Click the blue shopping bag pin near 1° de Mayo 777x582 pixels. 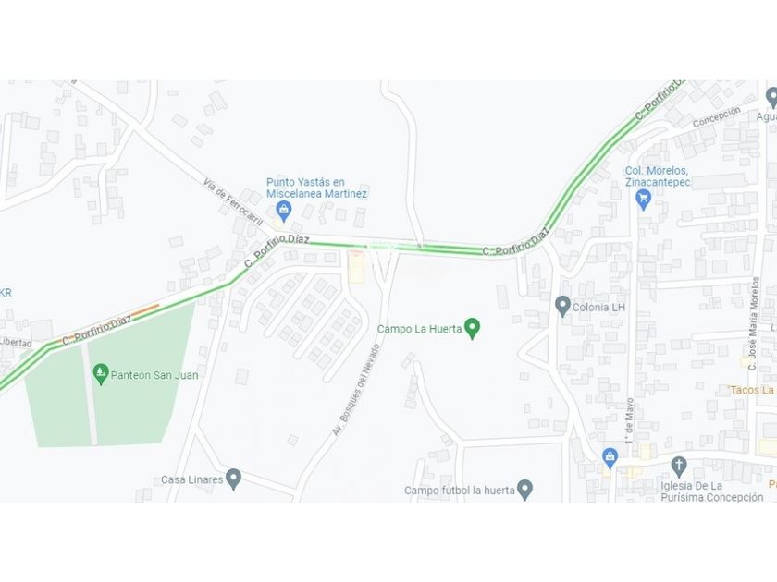point(610,458)
